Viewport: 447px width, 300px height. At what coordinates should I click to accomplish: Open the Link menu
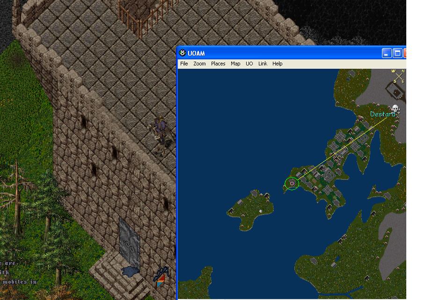[263, 64]
